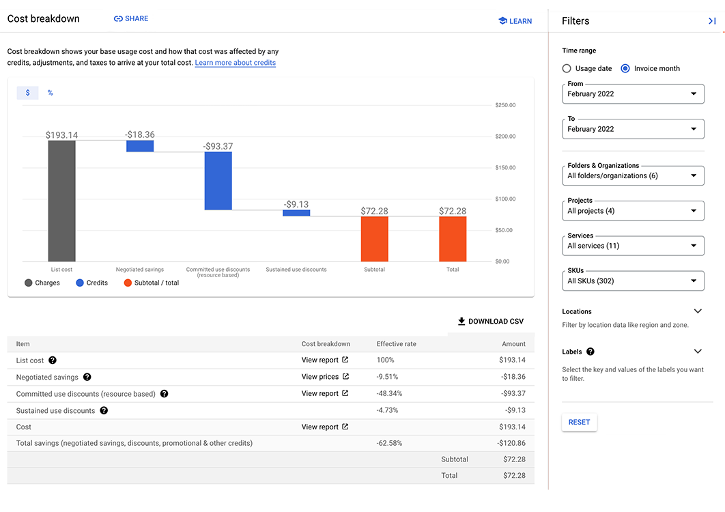Open the Services dropdown
Viewport: 725px width, 512px height.
[633, 246]
